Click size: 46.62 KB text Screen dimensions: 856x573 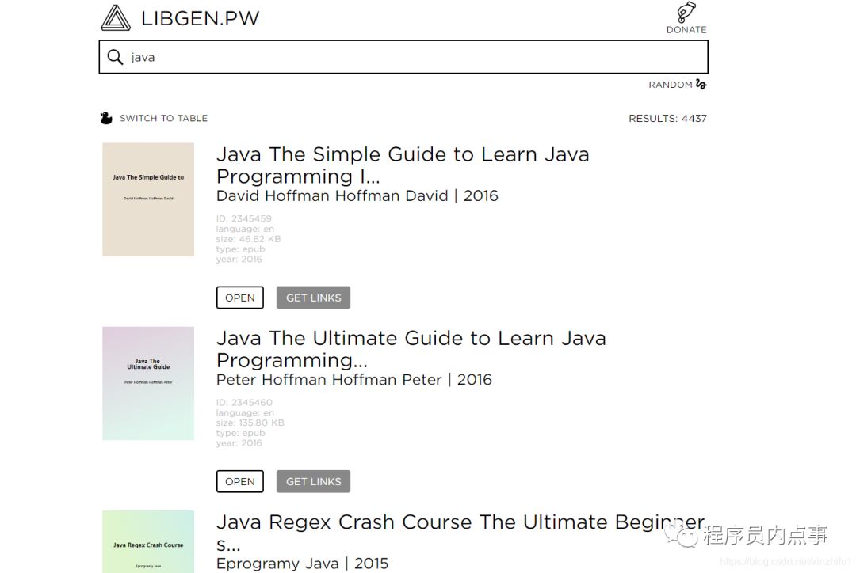248,239
